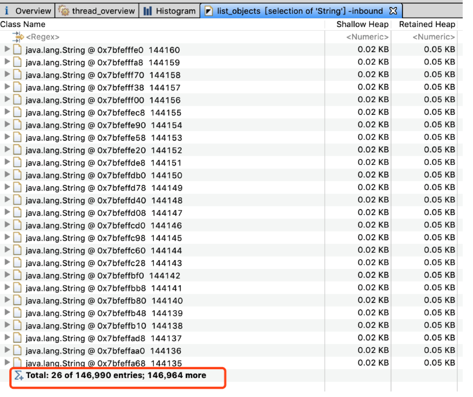
Task: Click the Regex filter row icon
Action: tap(18, 37)
